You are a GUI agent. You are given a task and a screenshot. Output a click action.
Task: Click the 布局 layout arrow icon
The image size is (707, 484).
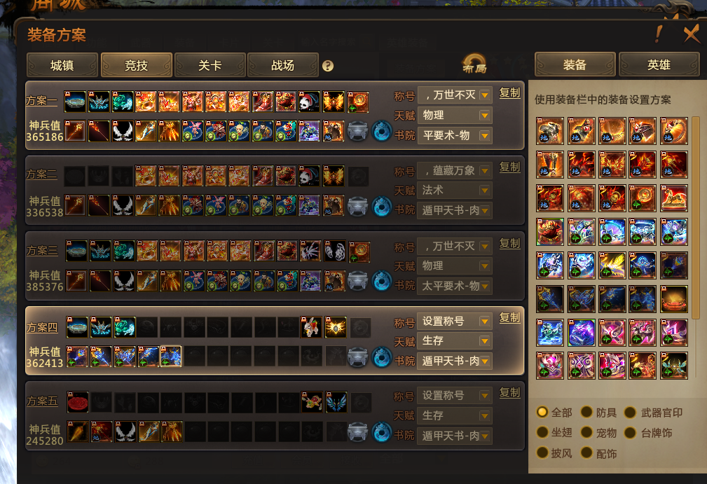pyautogui.click(x=474, y=64)
